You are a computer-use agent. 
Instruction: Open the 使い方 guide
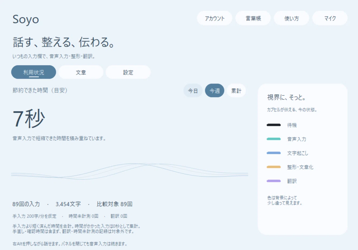tap(292, 18)
